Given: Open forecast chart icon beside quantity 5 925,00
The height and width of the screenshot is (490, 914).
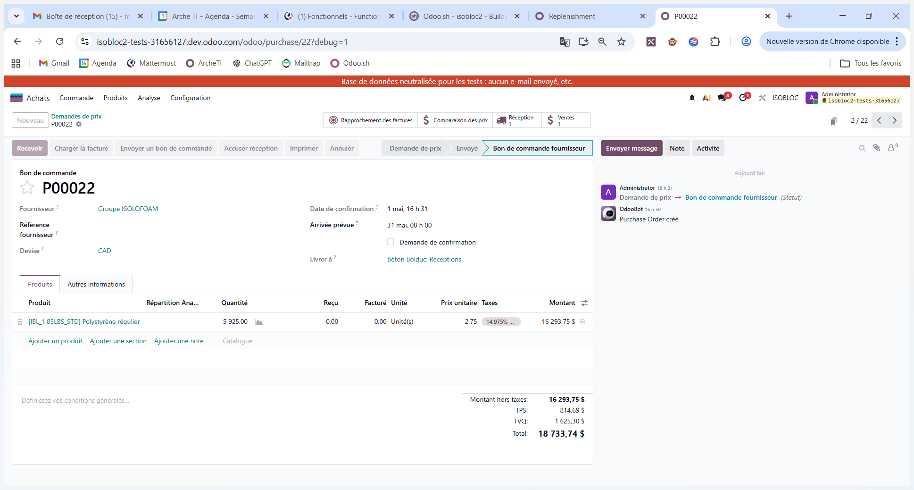Looking at the screenshot, I should (259, 322).
